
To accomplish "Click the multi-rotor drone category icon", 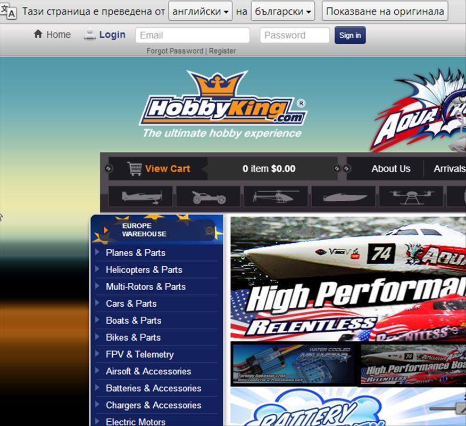I will point(411,196).
